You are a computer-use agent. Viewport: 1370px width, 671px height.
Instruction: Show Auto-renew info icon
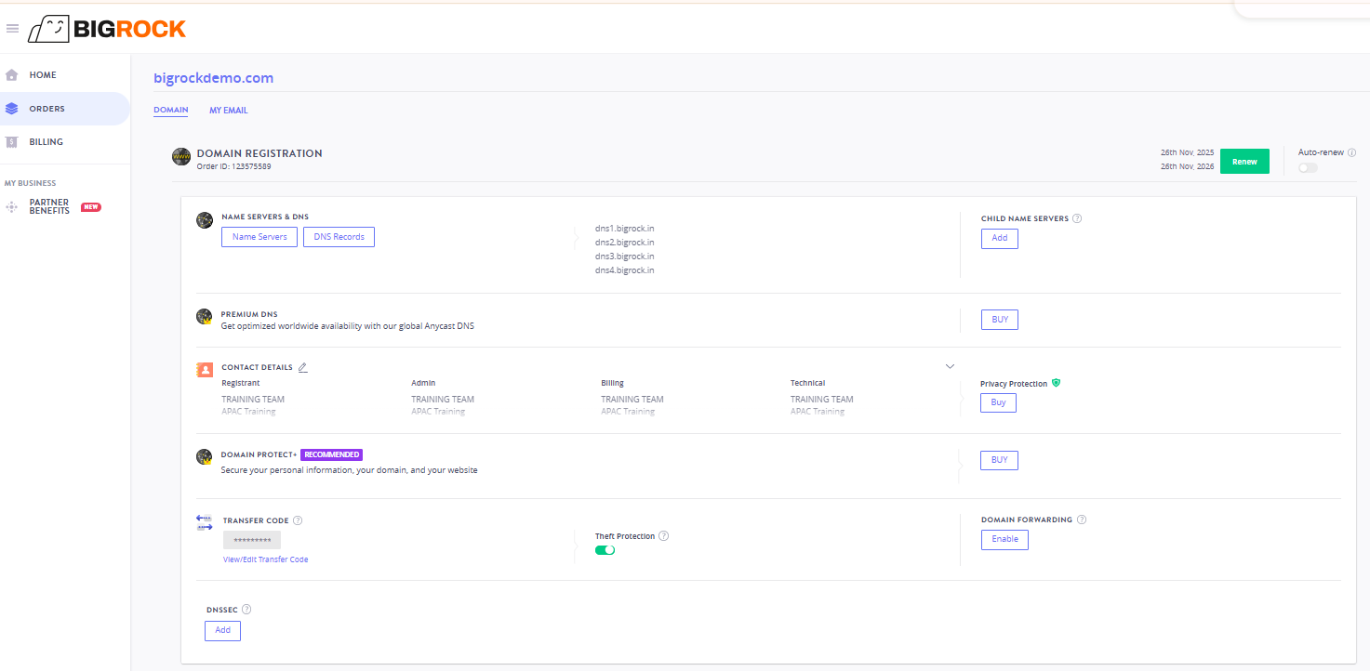(1352, 152)
